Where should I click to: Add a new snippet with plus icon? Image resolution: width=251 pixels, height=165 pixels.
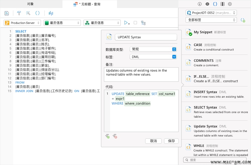click(x=243, y=20)
